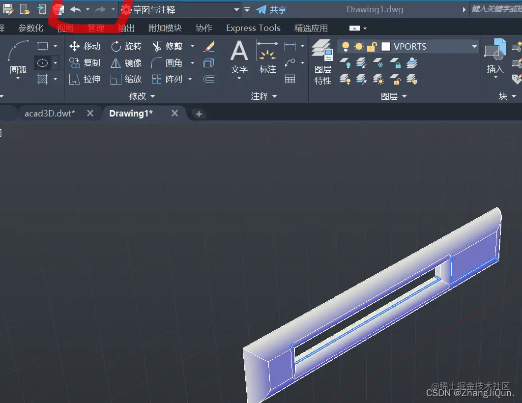Select the Scale (缩放) tool
This screenshot has width=522, height=403.
tap(126, 79)
